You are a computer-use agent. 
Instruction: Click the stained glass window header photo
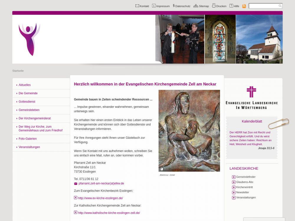pyautogui.click(x=220, y=39)
